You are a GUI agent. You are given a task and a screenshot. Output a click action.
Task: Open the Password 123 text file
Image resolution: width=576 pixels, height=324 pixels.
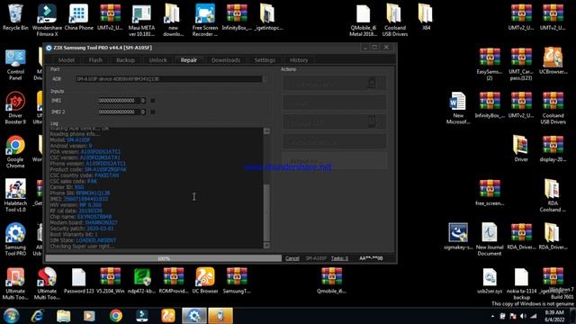[x=78, y=281]
